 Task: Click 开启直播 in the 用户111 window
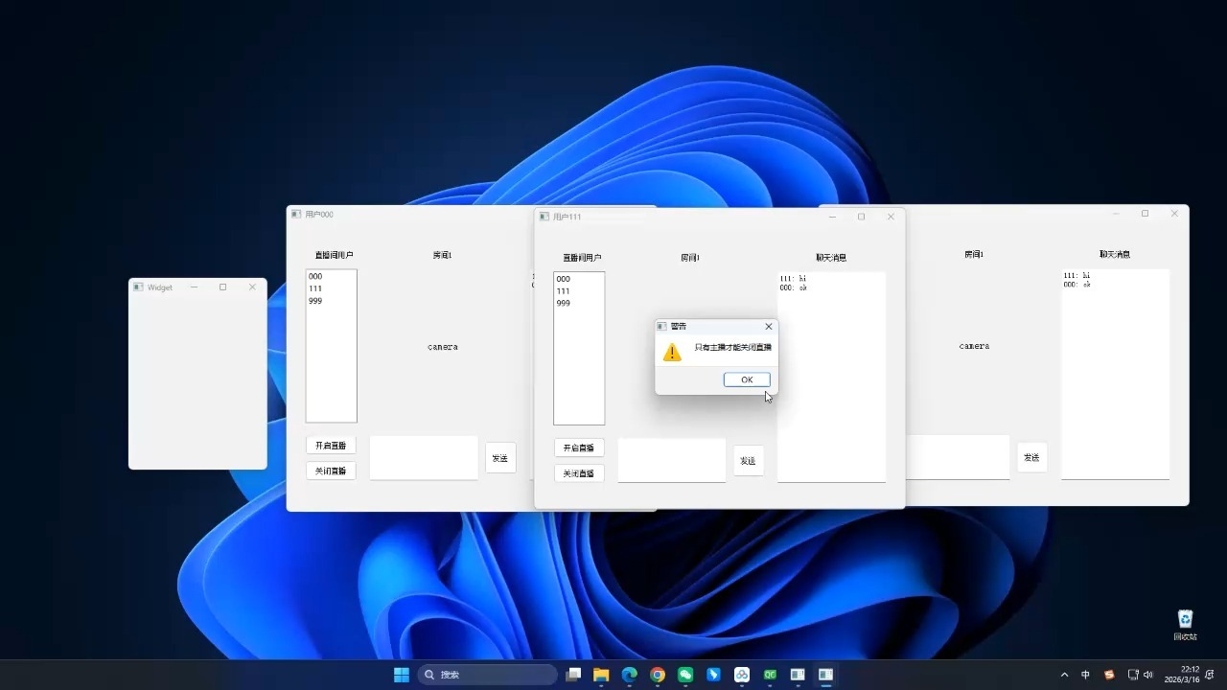point(579,448)
